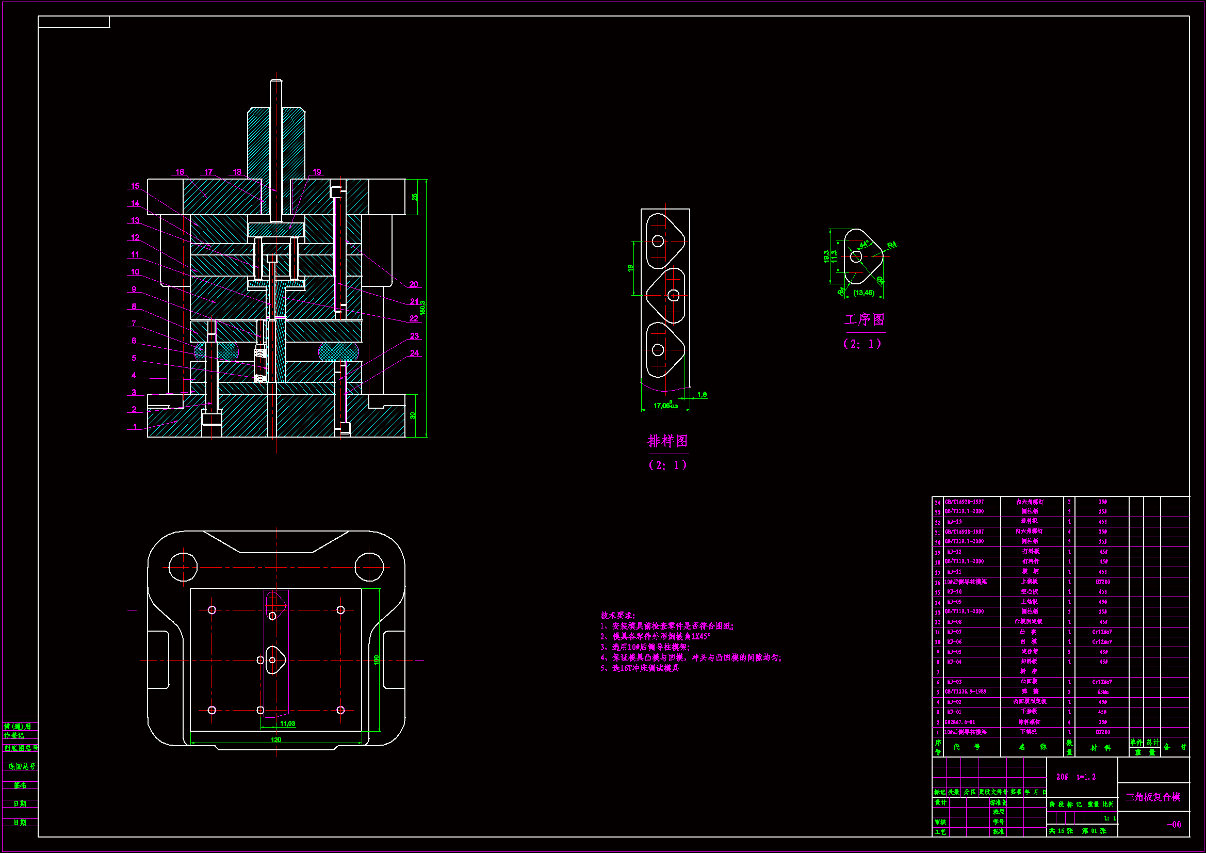Click the 13.46 dimension under the triangle part
The image size is (1206, 853).
pyautogui.click(x=863, y=293)
